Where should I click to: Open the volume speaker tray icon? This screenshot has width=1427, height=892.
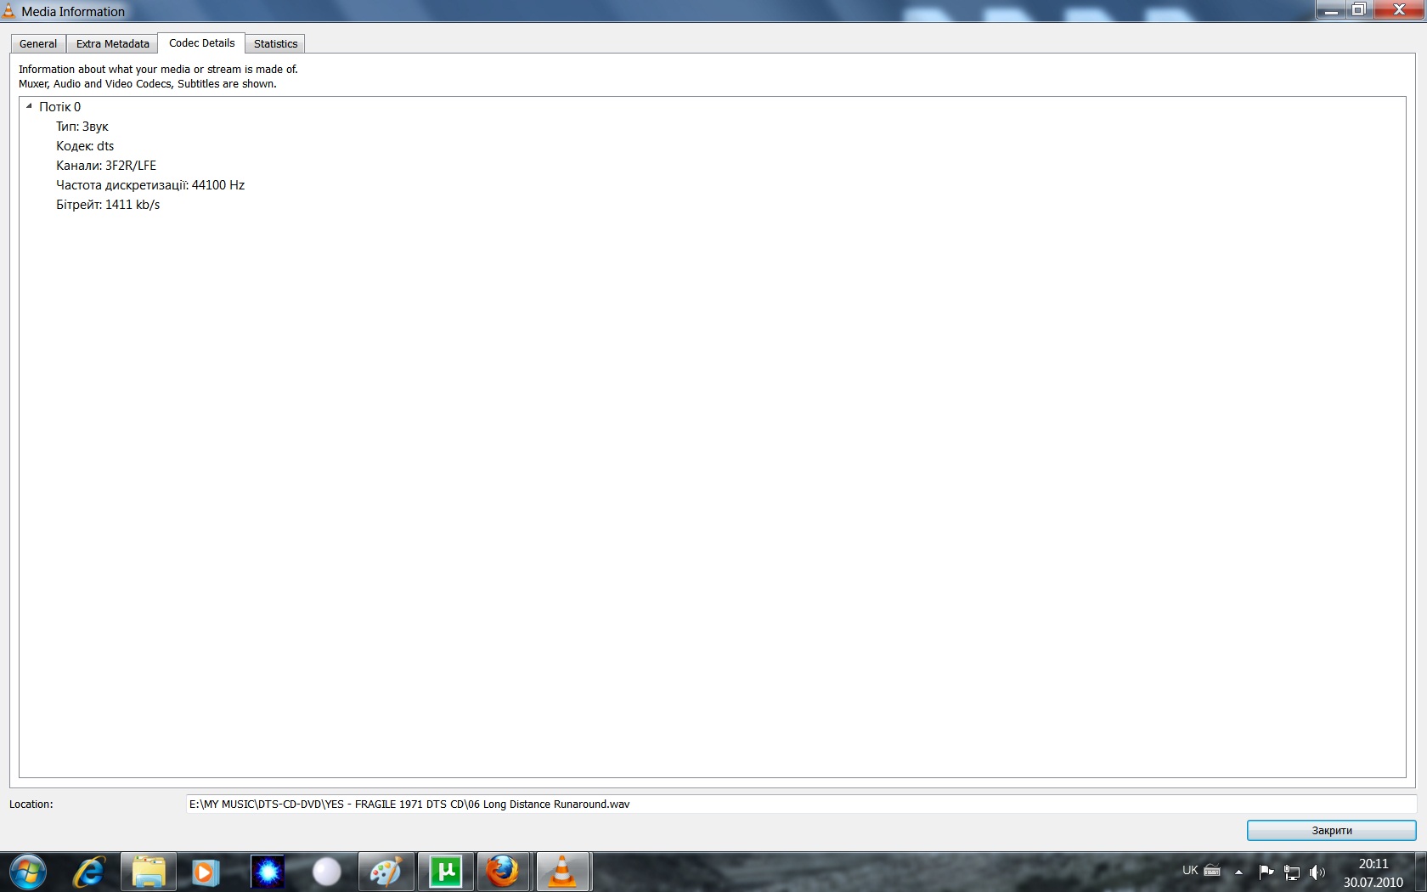coord(1317,872)
